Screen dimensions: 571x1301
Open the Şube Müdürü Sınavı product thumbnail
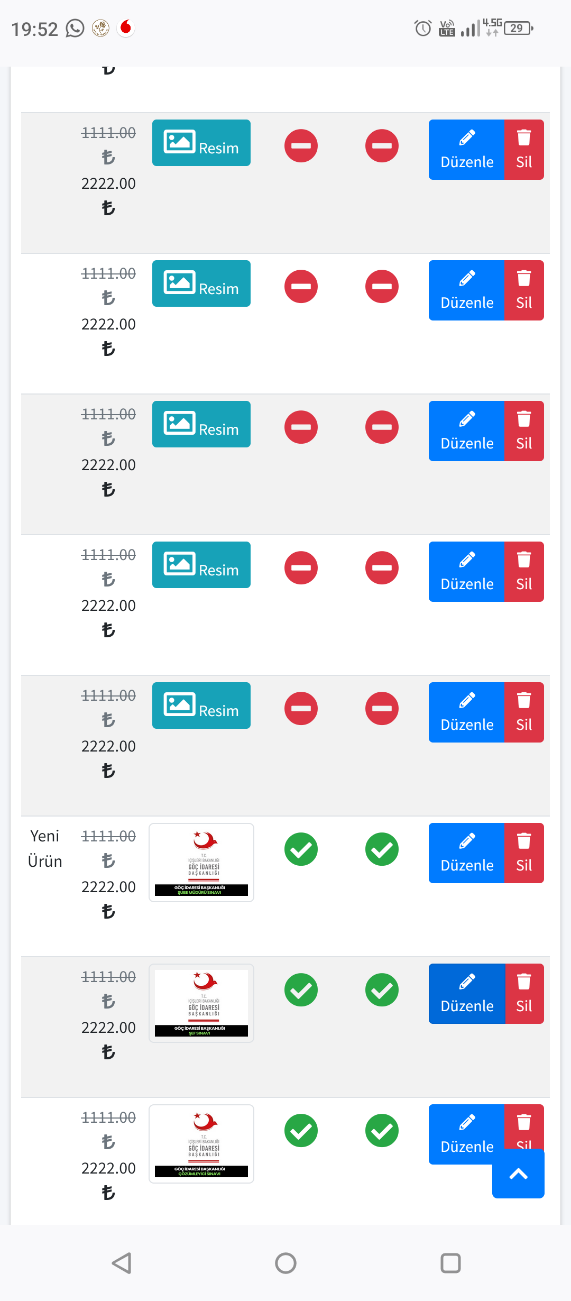(x=201, y=862)
